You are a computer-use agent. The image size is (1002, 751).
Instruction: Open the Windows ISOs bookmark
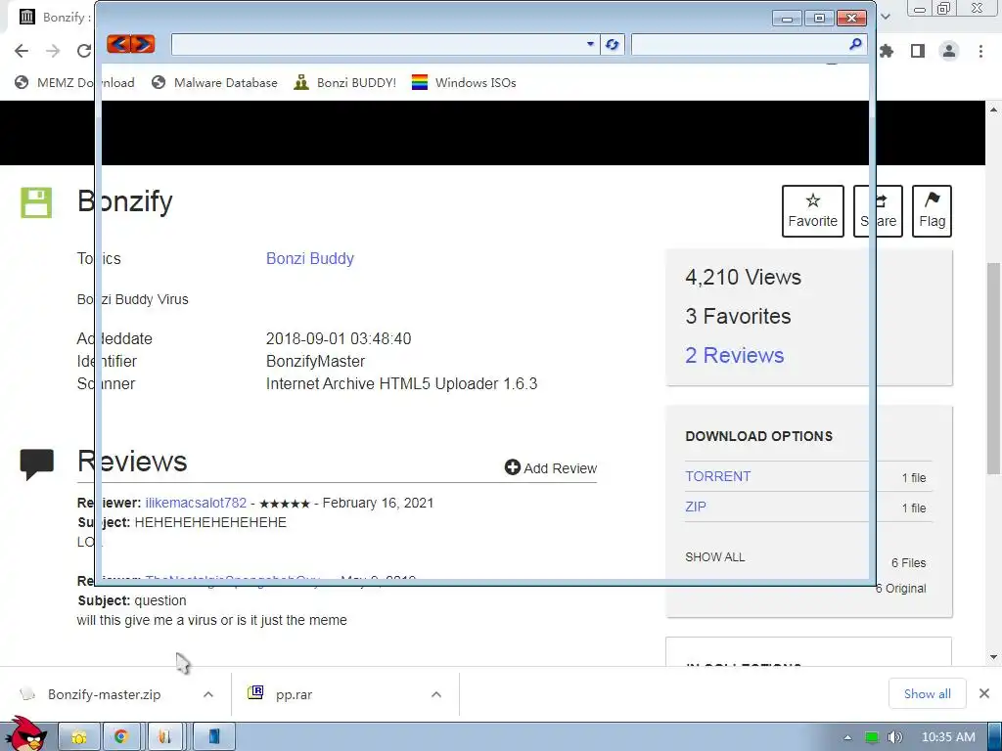[464, 82]
